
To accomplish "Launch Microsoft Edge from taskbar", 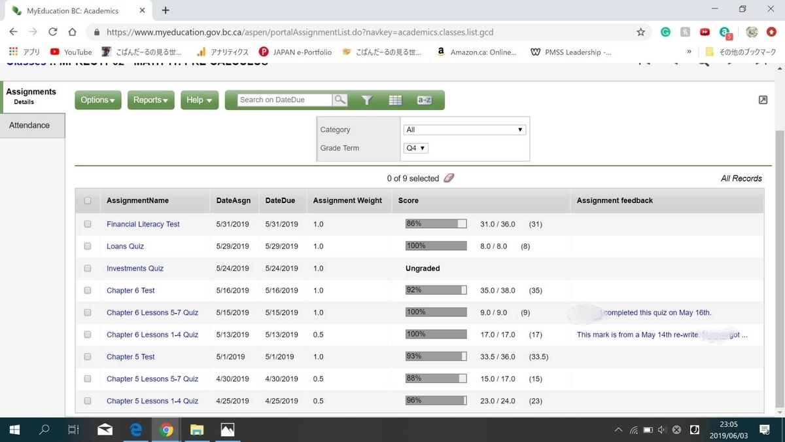I will 136,430.
